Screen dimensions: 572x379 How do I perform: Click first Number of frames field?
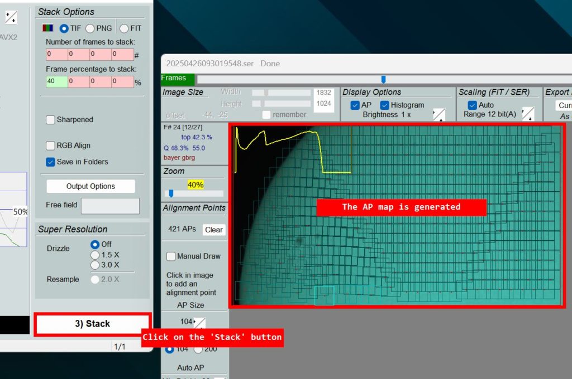click(x=57, y=54)
